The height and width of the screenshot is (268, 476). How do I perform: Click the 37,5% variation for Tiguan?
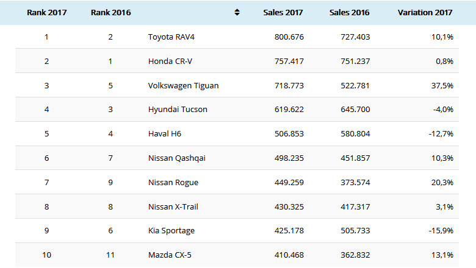pos(442,86)
